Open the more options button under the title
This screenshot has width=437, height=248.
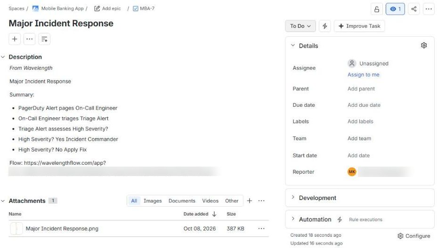tap(29, 39)
